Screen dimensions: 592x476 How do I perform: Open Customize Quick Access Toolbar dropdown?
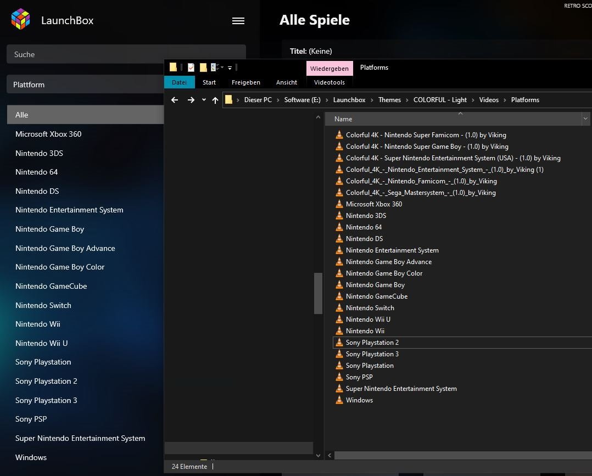tap(230, 68)
